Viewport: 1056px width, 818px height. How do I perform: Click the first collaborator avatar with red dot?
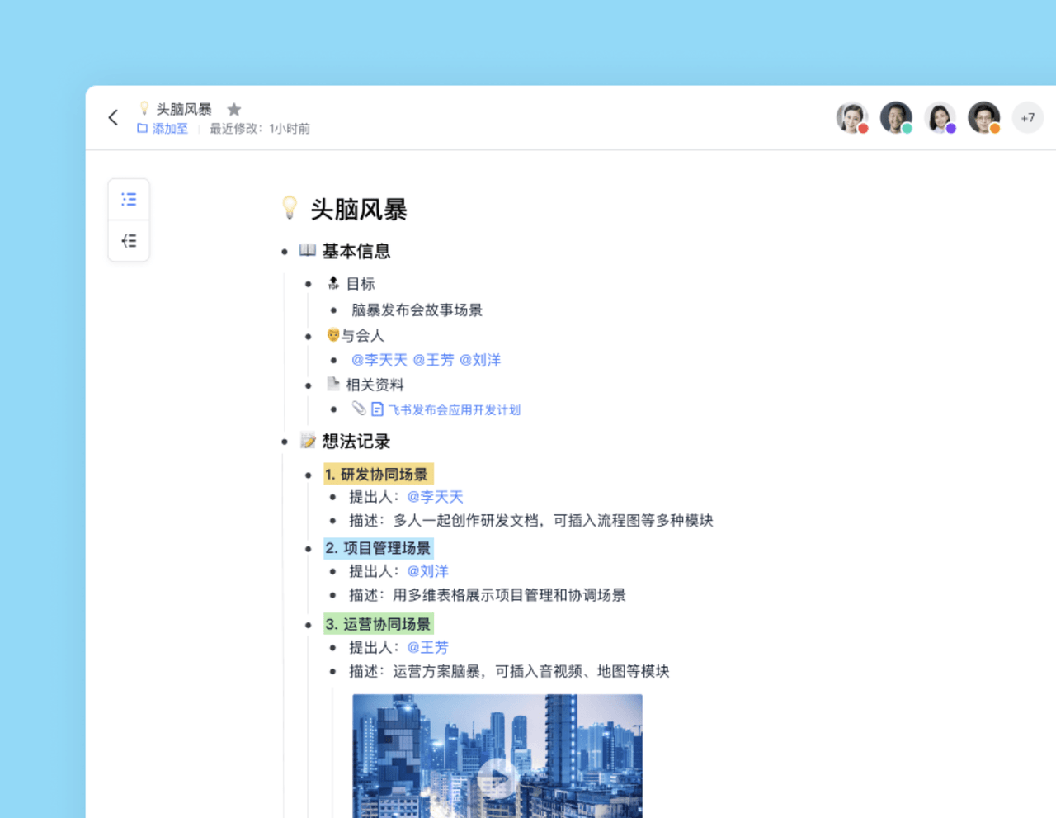tap(851, 118)
